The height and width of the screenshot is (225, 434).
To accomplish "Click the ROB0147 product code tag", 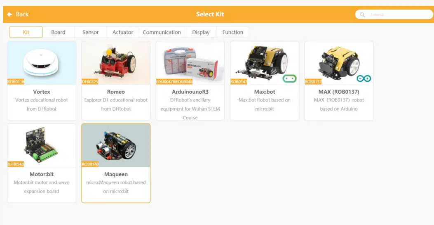I will 239,82.
